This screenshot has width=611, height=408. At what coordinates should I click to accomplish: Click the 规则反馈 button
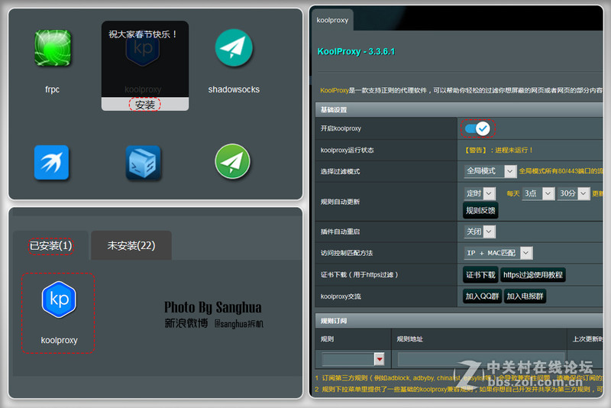(480, 210)
